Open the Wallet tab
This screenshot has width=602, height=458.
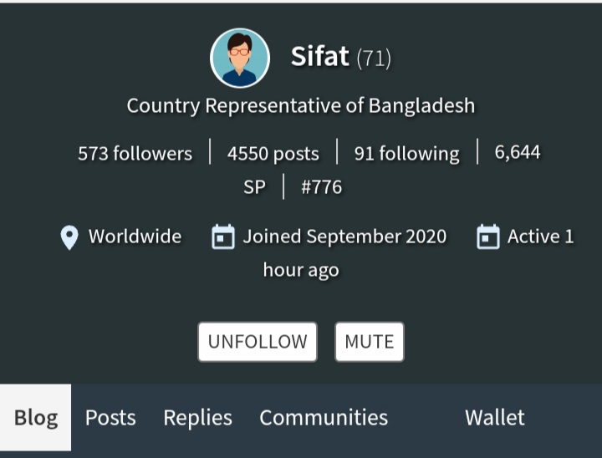pos(495,417)
